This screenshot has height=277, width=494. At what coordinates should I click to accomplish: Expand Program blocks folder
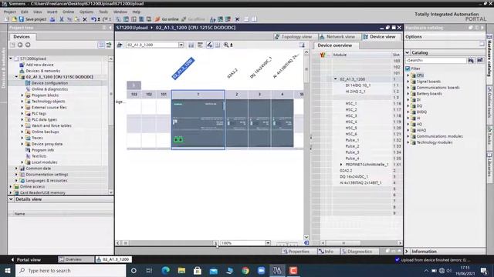pos(22,95)
